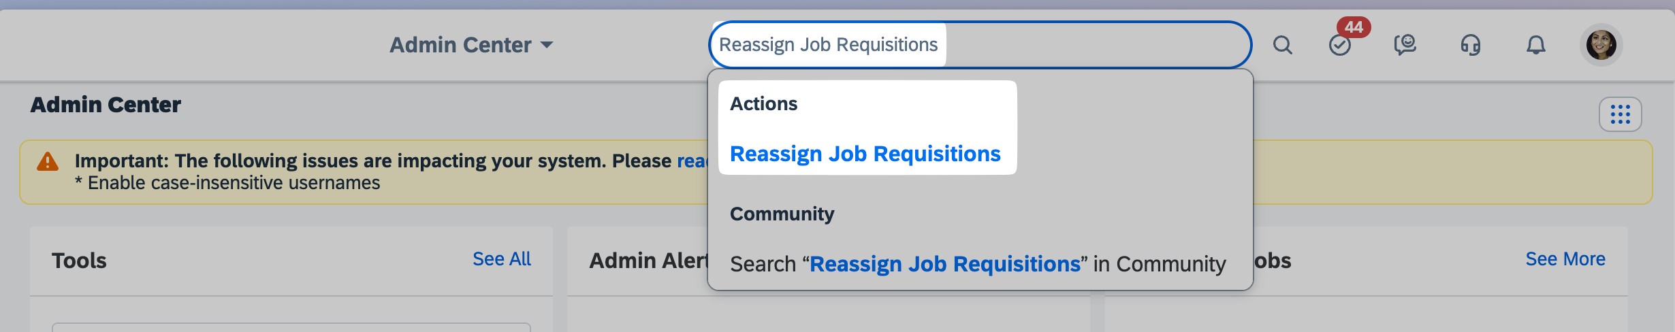
Task: Click the Tools card title
Action: [x=79, y=261]
